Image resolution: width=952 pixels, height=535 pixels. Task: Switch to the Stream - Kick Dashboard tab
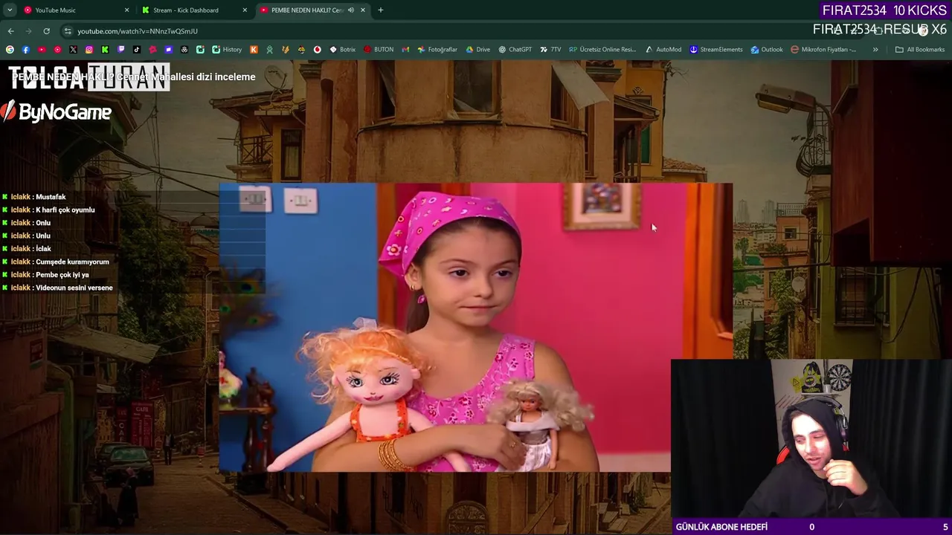(x=192, y=10)
